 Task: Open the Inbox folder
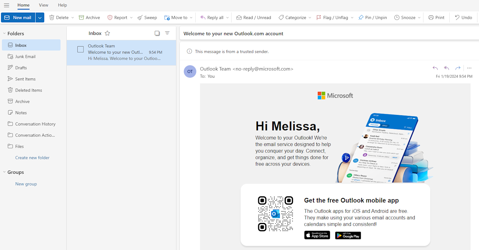pos(31,45)
